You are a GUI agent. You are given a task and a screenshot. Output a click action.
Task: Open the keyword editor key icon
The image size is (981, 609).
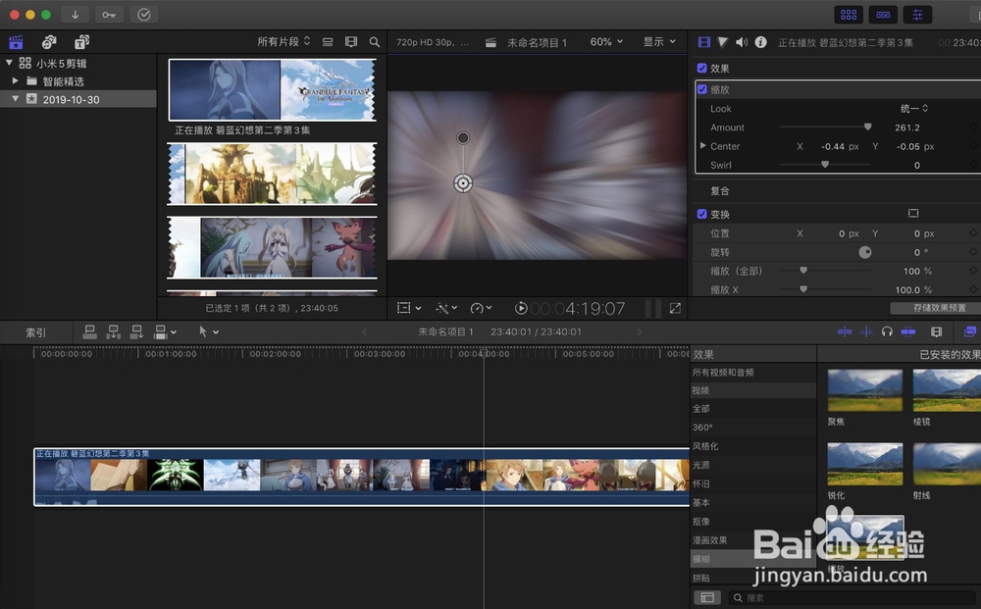click(x=109, y=15)
